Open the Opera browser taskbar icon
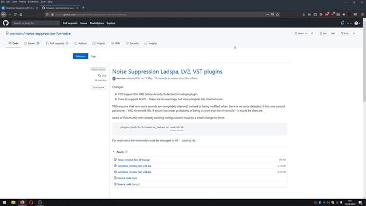This screenshot has height=206, width=366. coord(31,203)
